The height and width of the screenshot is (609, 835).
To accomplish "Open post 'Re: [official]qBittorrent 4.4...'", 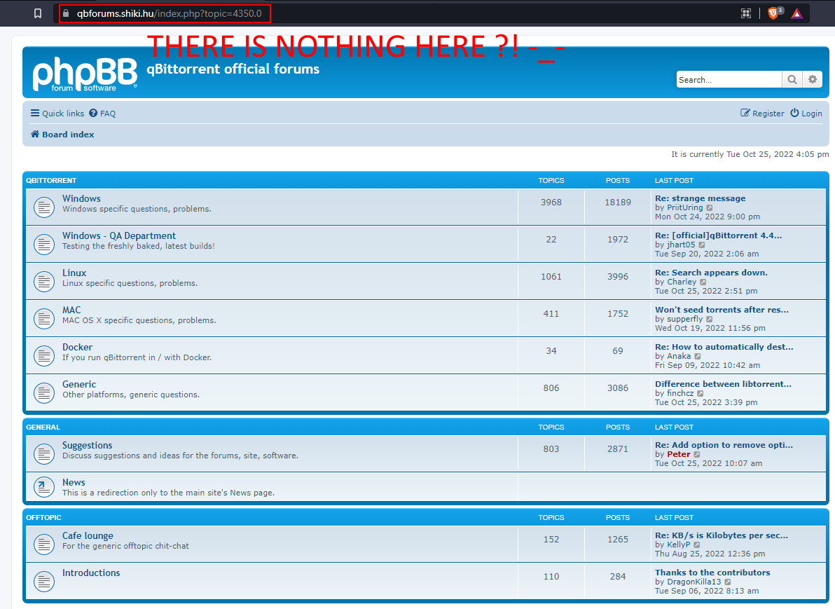I will pos(719,235).
